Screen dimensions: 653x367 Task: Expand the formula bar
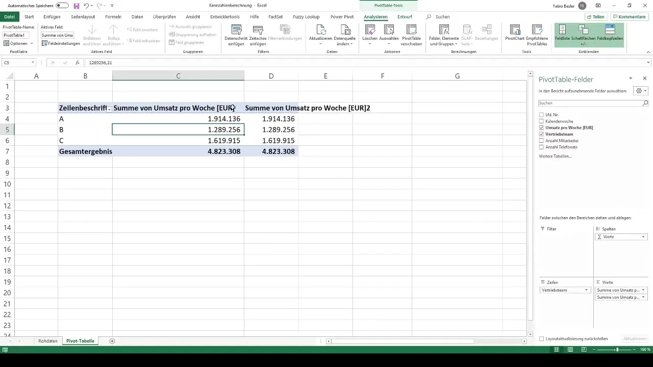pyautogui.click(x=648, y=63)
